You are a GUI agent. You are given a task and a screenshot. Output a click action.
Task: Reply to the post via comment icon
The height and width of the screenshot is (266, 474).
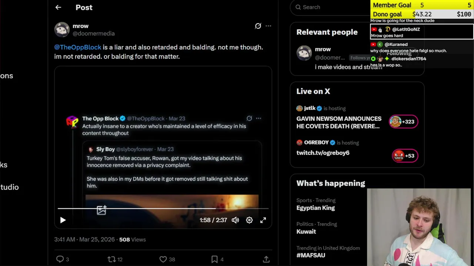coord(60,259)
